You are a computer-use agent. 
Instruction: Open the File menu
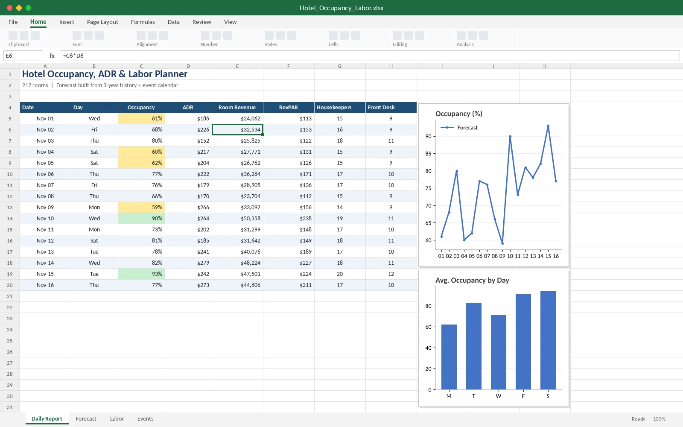(x=13, y=22)
